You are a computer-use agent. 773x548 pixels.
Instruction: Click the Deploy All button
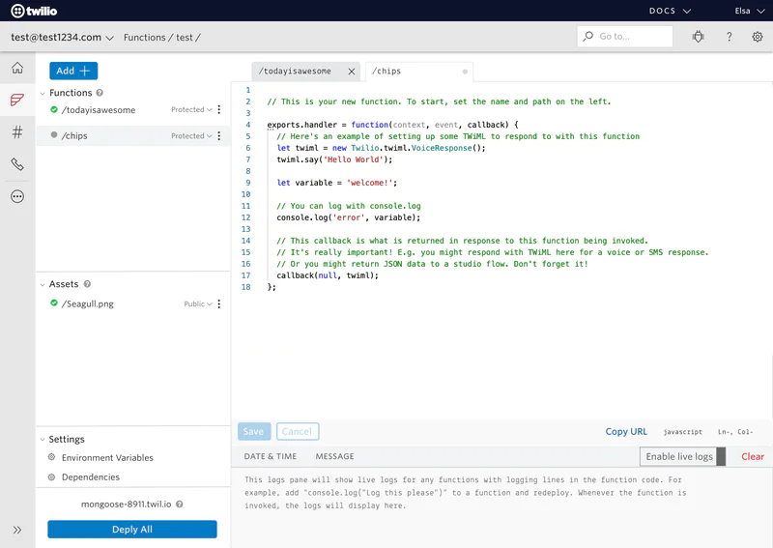(132, 530)
